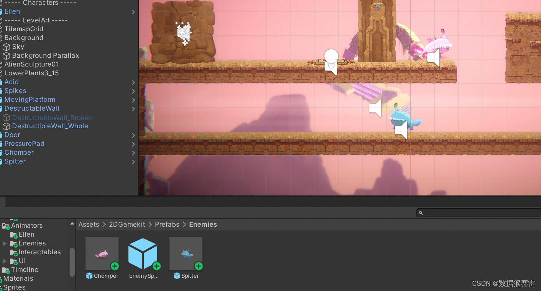The height and width of the screenshot is (291, 541).
Task: Select the PressurePad row in Hierarchy
Action: pos(68,144)
